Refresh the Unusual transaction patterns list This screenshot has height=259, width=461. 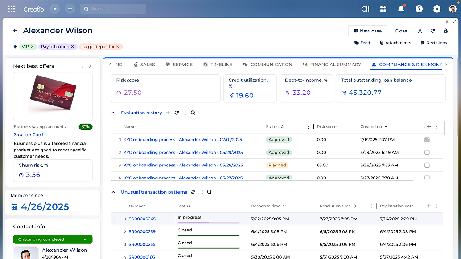tap(192, 192)
